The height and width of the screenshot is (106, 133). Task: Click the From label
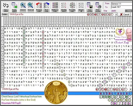pos(107,4)
